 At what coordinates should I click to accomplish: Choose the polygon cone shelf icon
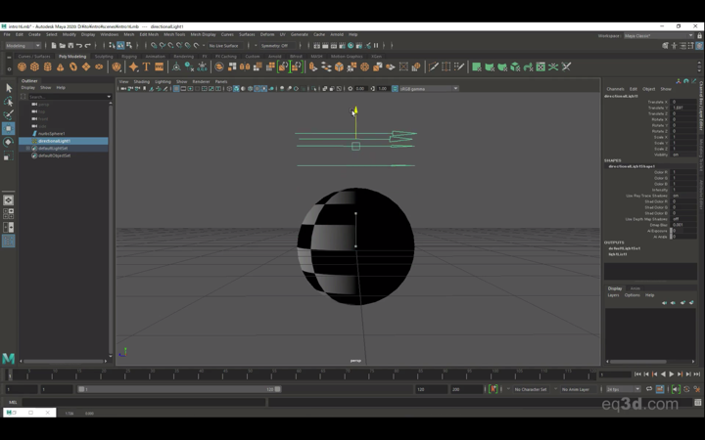tap(61, 66)
